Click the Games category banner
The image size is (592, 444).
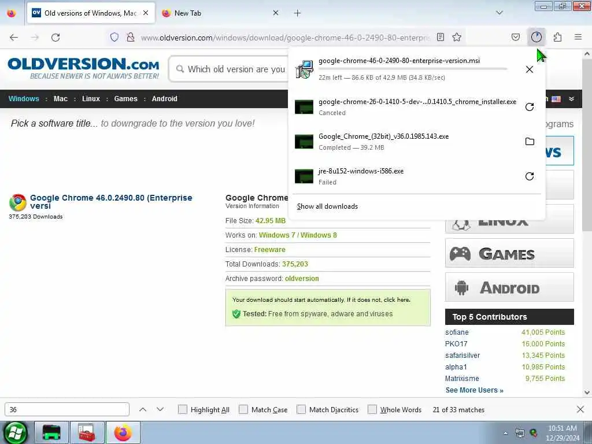tap(509, 253)
